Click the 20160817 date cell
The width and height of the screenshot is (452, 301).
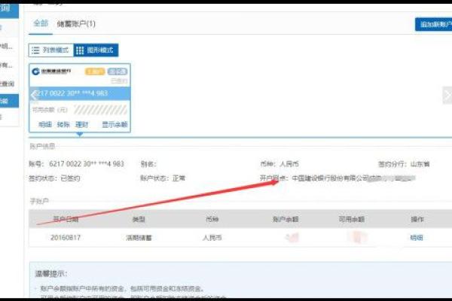(x=66, y=238)
